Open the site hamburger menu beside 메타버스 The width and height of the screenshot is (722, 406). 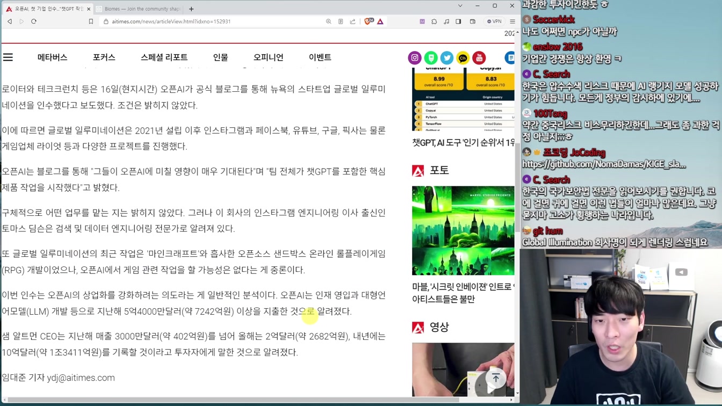click(8, 57)
